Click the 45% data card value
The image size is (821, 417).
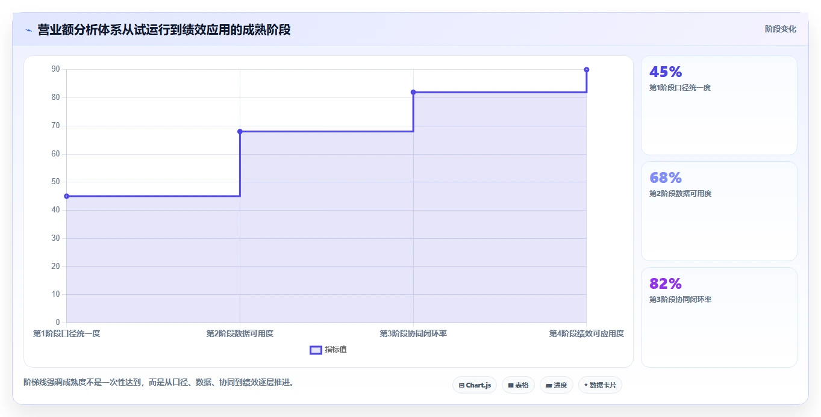pyautogui.click(x=666, y=72)
